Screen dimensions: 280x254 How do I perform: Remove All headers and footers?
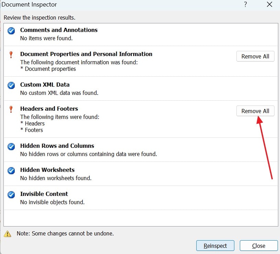pyautogui.click(x=255, y=111)
